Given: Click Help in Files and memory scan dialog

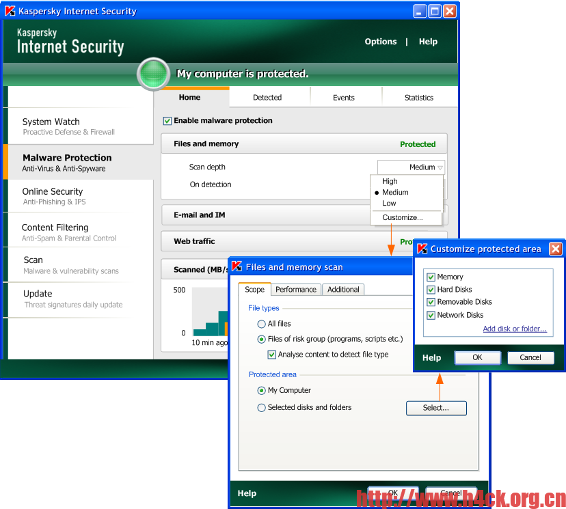Looking at the screenshot, I should 247,493.
